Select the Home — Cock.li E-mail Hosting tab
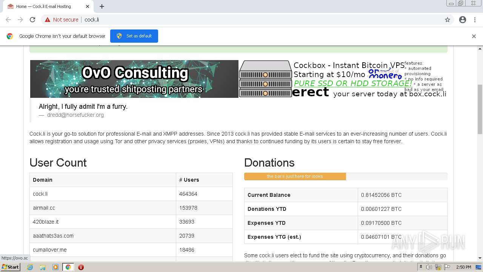Viewport: 483px width, 272px height. pos(48,6)
